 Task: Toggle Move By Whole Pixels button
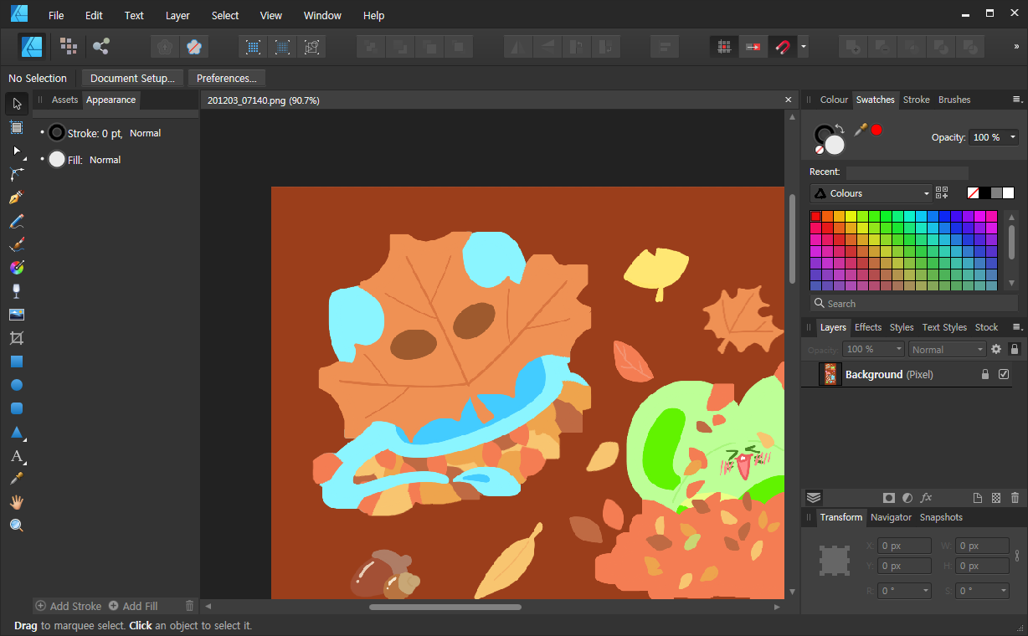coord(753,47)
